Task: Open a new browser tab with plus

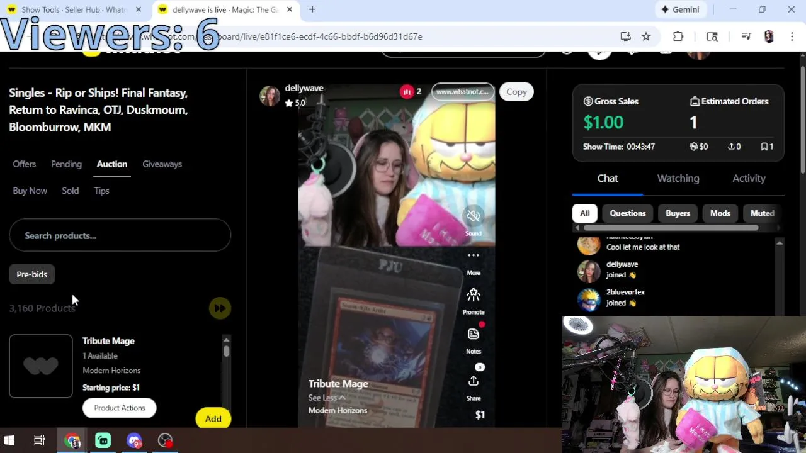Action: (x=312, y=9)
